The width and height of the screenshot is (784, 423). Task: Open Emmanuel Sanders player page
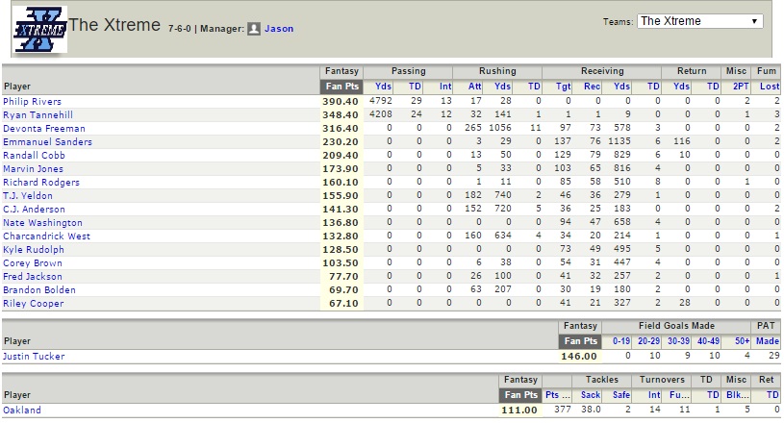[x=47, y=142]
